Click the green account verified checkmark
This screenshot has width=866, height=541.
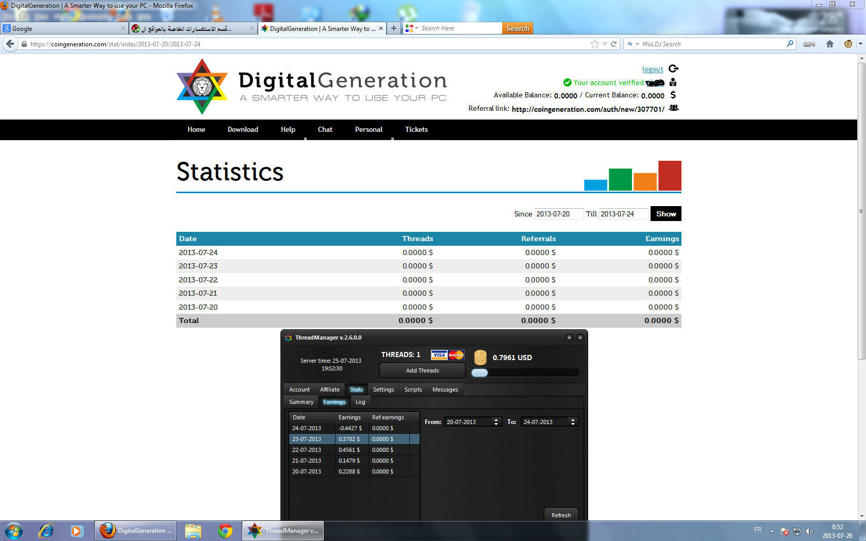[567, 82]
